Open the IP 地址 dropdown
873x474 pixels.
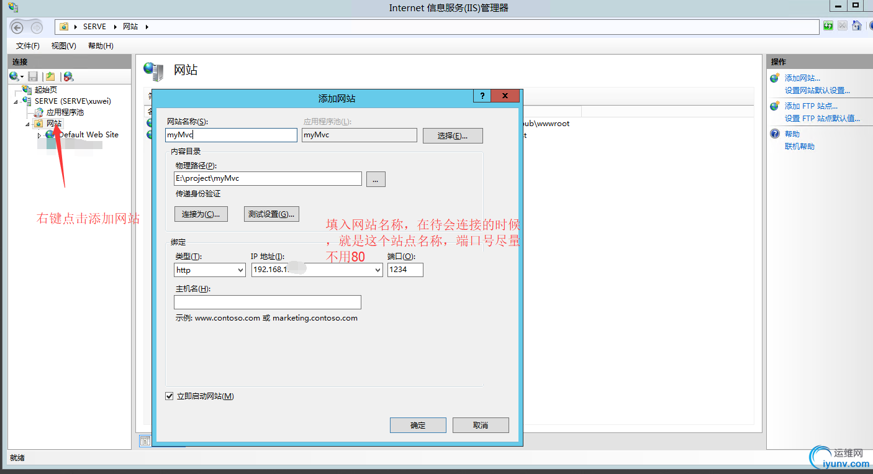click(376, 270)
